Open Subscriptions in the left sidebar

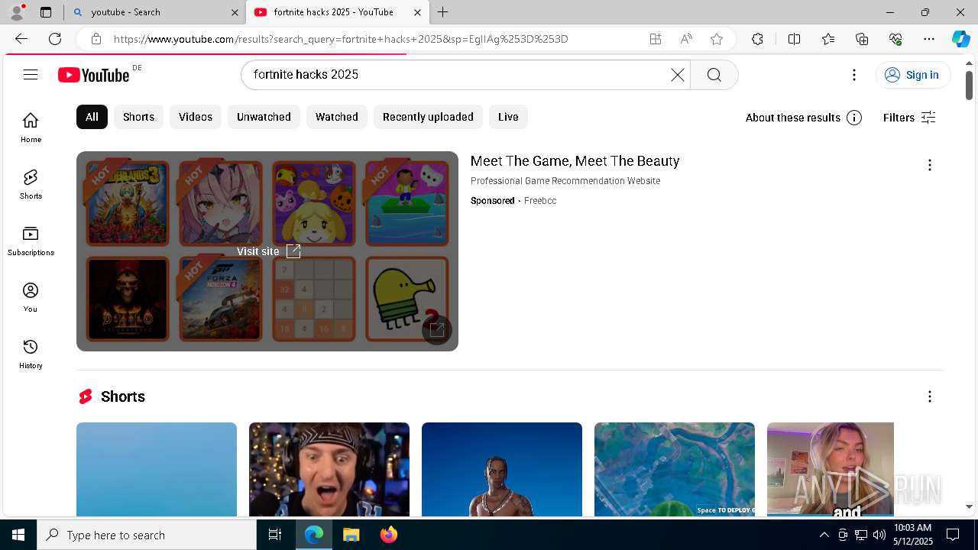(x=31, y=241)
